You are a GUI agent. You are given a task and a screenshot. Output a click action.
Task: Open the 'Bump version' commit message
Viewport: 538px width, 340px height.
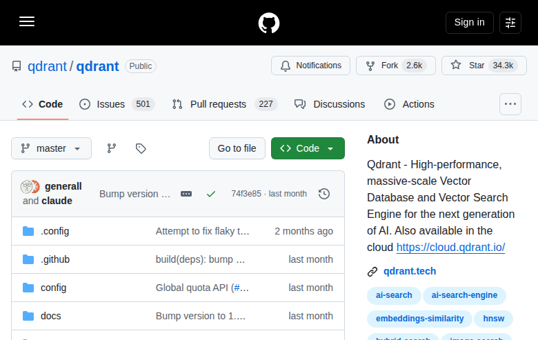click(134, 194)
